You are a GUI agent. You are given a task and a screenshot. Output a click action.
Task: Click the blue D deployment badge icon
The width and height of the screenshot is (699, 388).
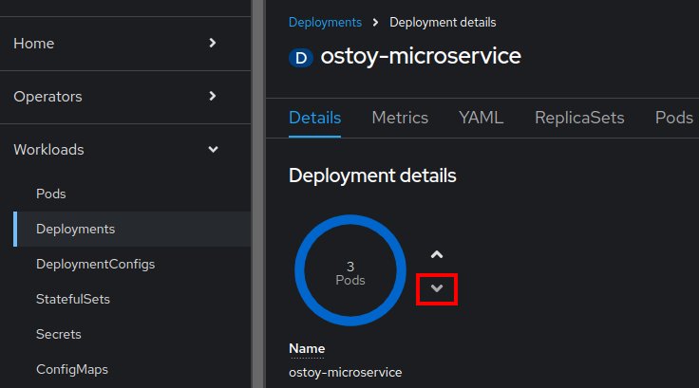point(300,58)
